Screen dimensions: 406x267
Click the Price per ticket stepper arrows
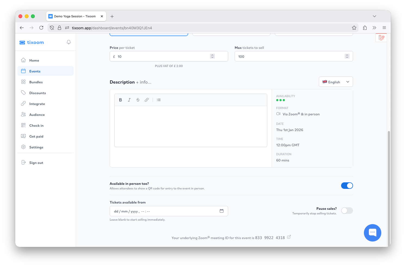click(x=212, y=56)
